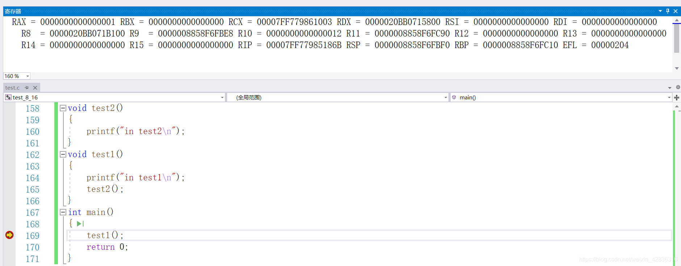The height and width of the screenshot is (266, 681).
Task: Toggle auto-hide pin of registers window
Action: tap(668, 11)
